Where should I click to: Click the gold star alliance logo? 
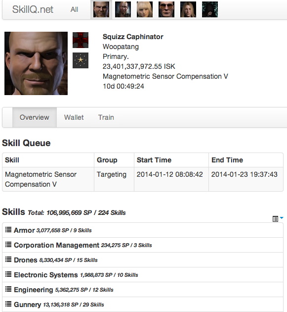click(81, 60)
